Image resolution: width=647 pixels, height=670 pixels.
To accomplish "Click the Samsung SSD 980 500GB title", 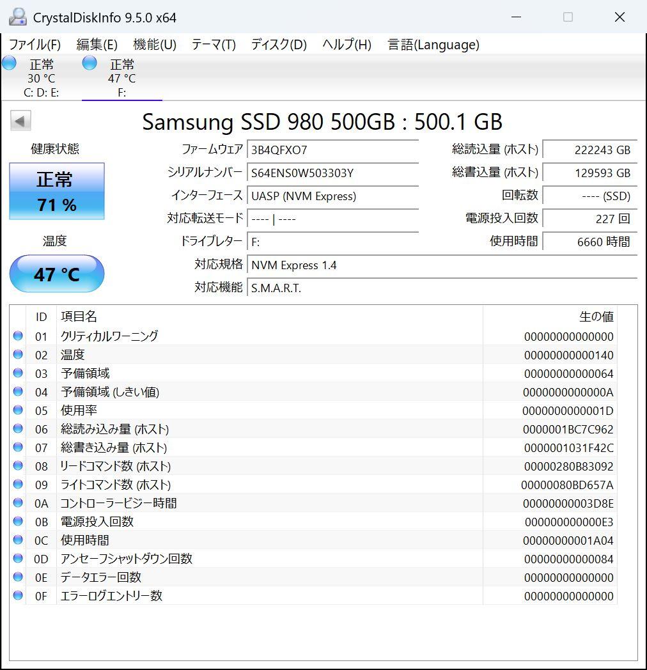I will pos(322,121).
